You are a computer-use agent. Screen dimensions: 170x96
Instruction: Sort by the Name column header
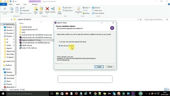(21, 23)
